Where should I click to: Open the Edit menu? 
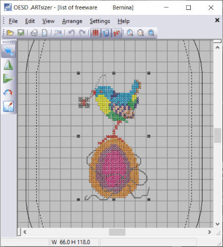click(30, 21)
